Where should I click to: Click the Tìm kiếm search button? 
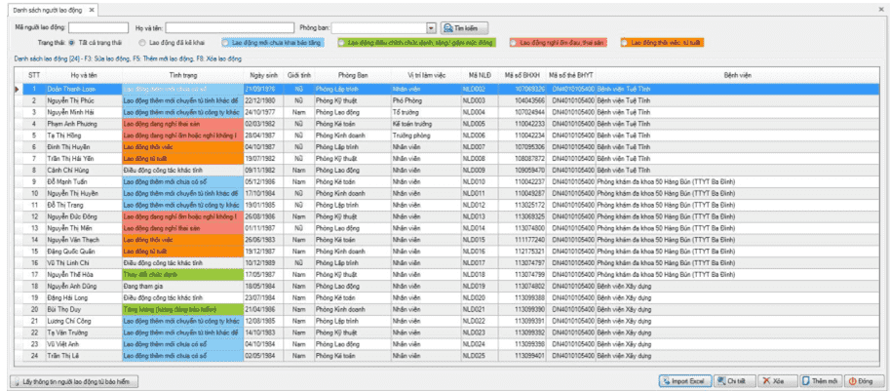pyautogui.click(x=463, y=28)
